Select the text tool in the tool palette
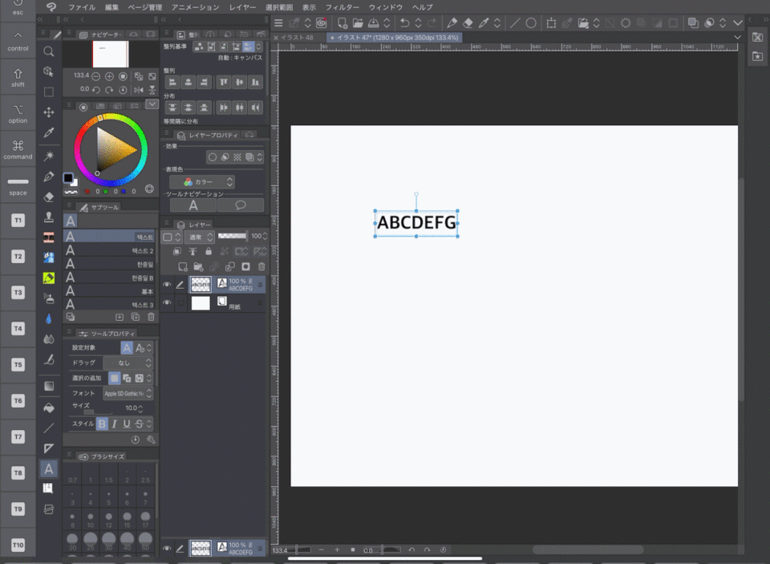 coord(48,469)
